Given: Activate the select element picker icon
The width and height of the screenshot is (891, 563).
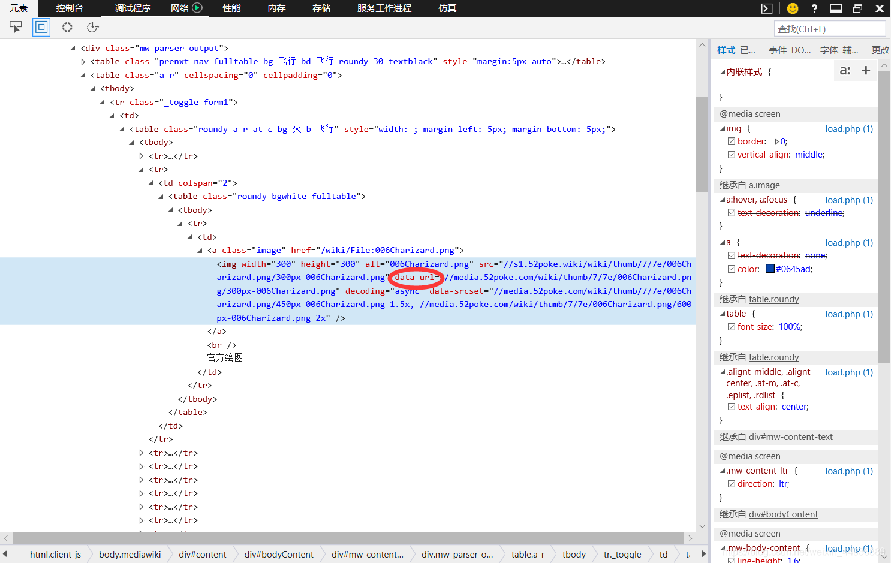Looking at the screenshot, I should [16, 27].
